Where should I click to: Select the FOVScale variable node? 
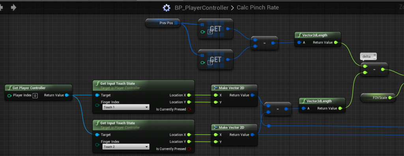pos(378,98)
